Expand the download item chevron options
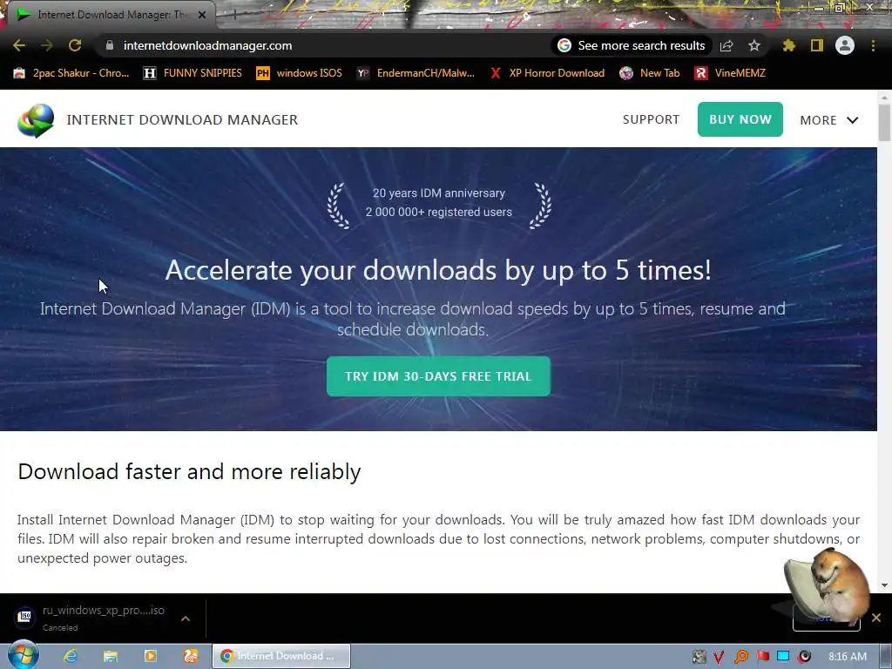The width and height of the screenshot is (892, 669). (186, 618)
